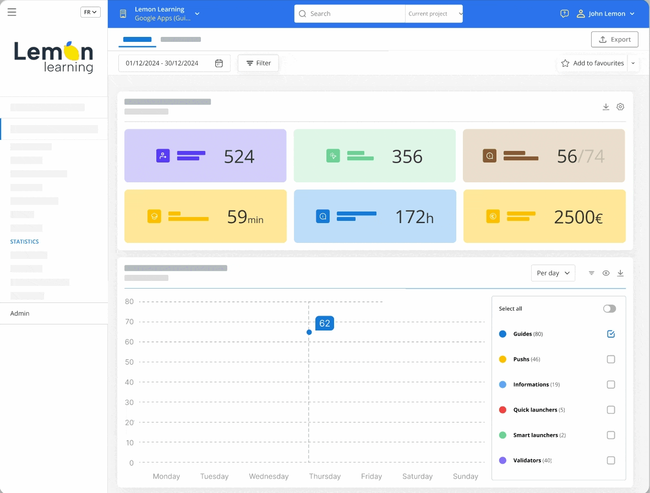Open the Per day dropdown
Image resolution: width=650 pixels, height=493 pixels.
[553, 273]
